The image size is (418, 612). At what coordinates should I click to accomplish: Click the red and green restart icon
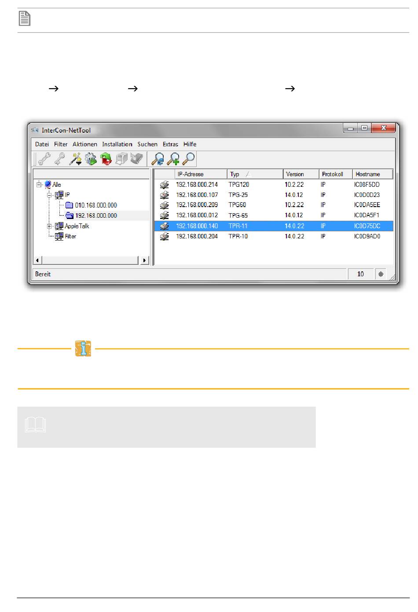pyautogui.click(x=106, y=159)
